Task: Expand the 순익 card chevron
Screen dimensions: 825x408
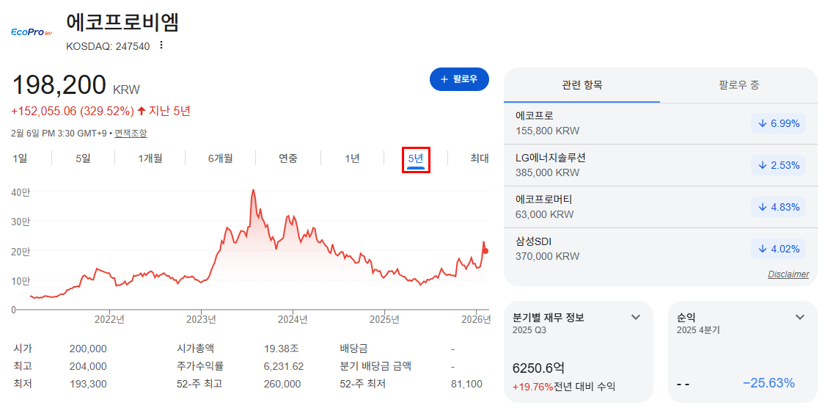Action: pos(800,317)
